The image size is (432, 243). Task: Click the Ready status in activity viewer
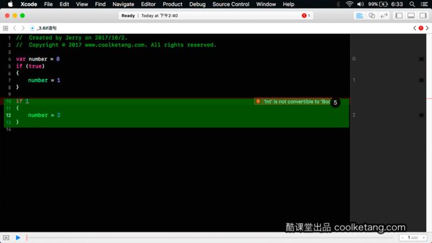pos(128,16)
